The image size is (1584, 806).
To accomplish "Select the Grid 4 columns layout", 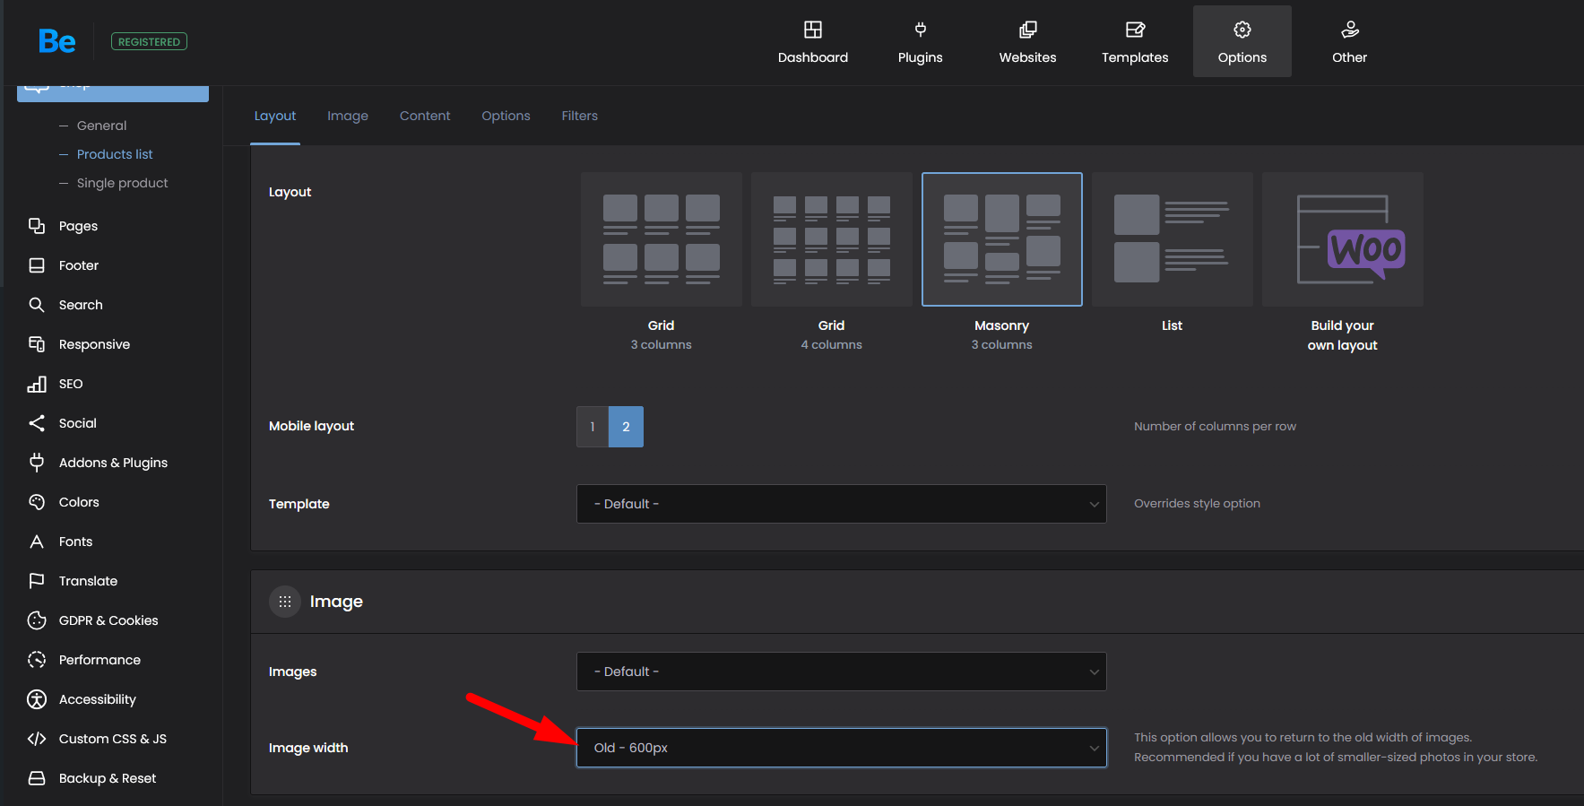I will 832,239.
